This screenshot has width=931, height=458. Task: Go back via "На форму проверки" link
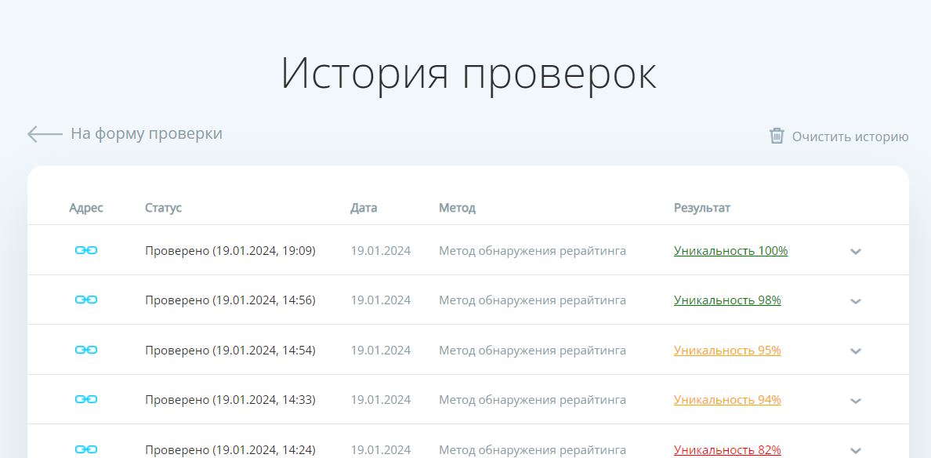click(x=147, y=133)
